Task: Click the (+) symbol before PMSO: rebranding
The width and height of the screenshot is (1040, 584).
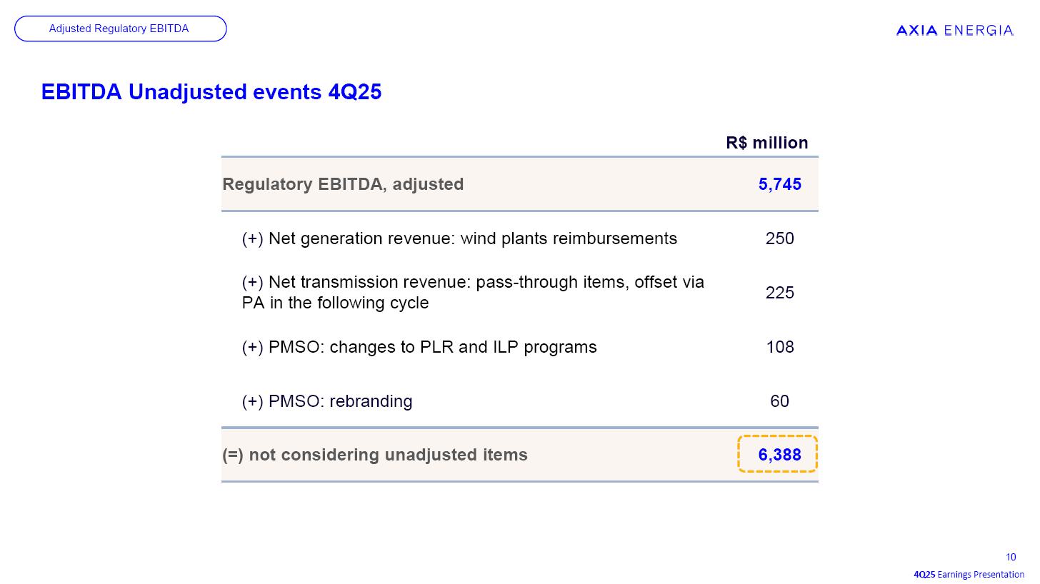Action: pyautogui.click(x=253, y=401)
